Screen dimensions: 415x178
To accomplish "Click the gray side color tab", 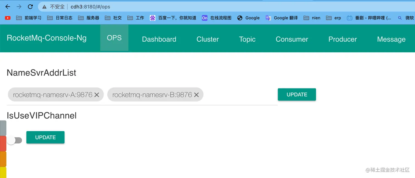I will click(x=3, y=128).
